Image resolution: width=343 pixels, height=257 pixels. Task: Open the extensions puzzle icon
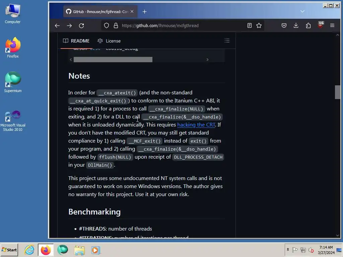pos(308,25)
